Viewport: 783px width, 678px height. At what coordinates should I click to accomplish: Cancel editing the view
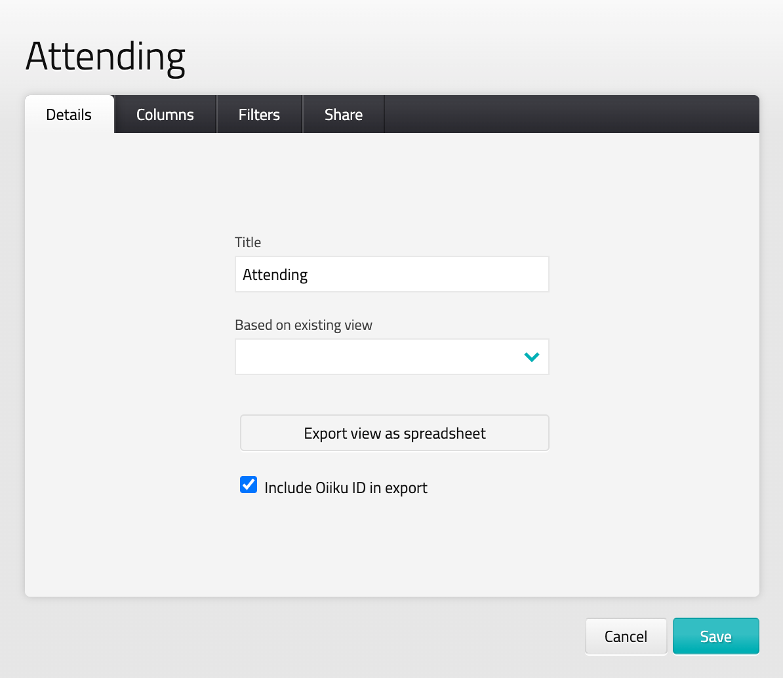[x=626, y=636]
